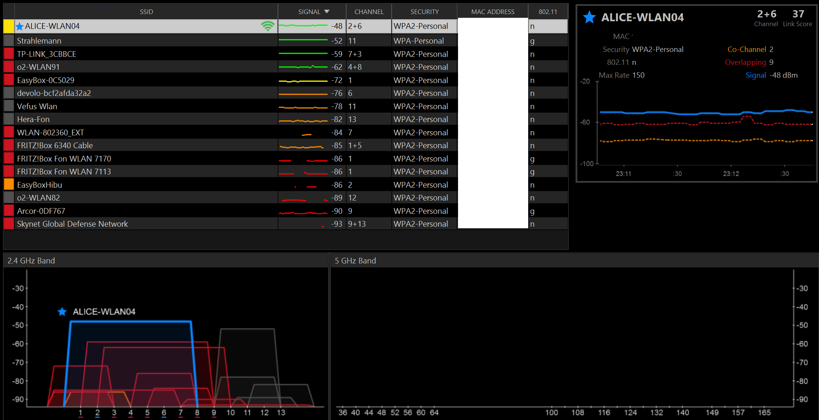The height and width of the screenshot is (420, 819).
Task: Click the green Wi-Fi connected icon
Action: (268, 26)
